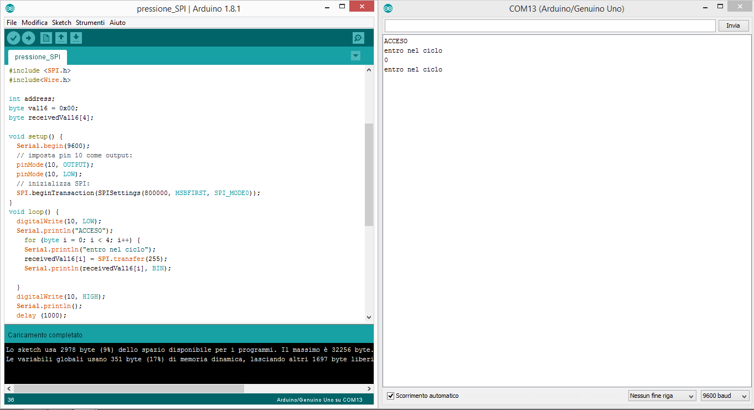754x410 pixels.
Task: Click the '// imposta pin 10 come output:' comment
Action: click(x=75, y=155)
